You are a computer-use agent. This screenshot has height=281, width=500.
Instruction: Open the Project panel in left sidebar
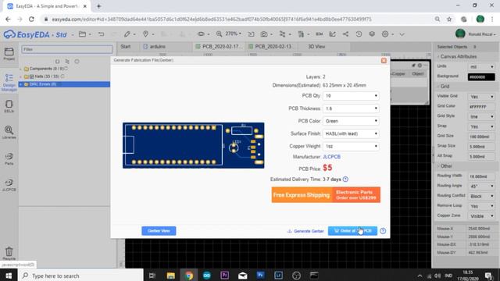[9, 54]
